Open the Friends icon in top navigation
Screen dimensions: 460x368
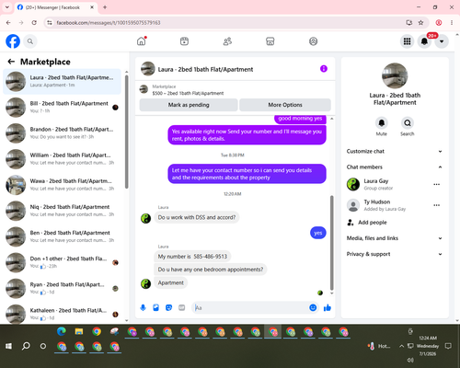click(227, 41)
